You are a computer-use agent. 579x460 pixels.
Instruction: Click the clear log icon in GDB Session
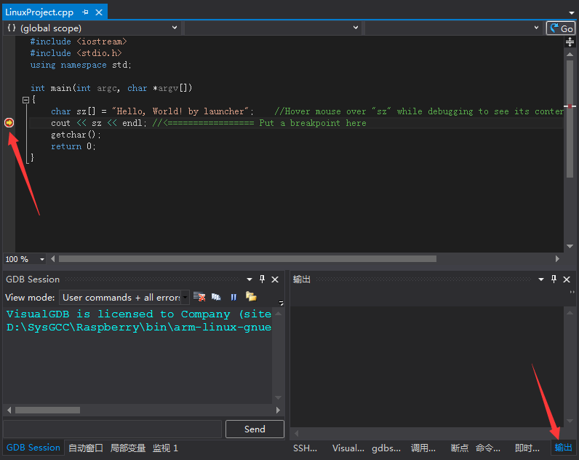(x=199, y=297)
